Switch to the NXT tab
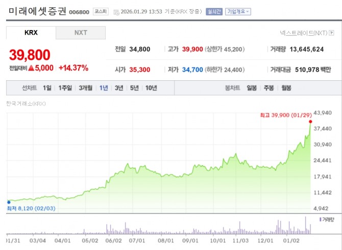The height and width of the screenshot is (250, 342). coord(81,33)
